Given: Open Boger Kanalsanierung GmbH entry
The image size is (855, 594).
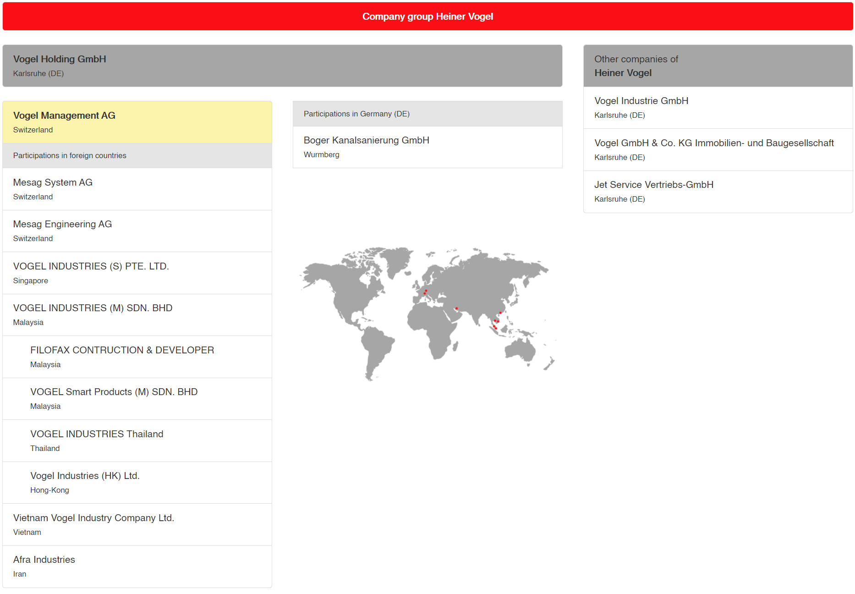Looking at the screenshot, I should tap(366, 140).
